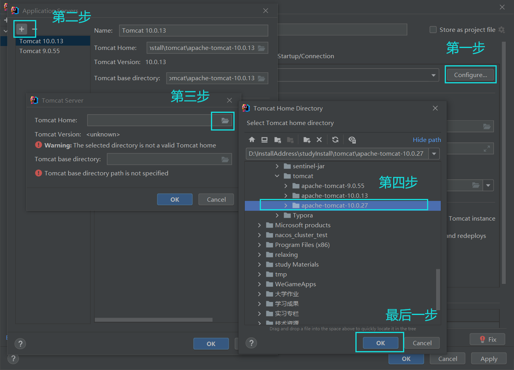Expand apache-tomcat-9.0.55 folder
Image resolution: width=514 pixels, height=370 pixels.
pyautogui.click(x=286, y=186)
